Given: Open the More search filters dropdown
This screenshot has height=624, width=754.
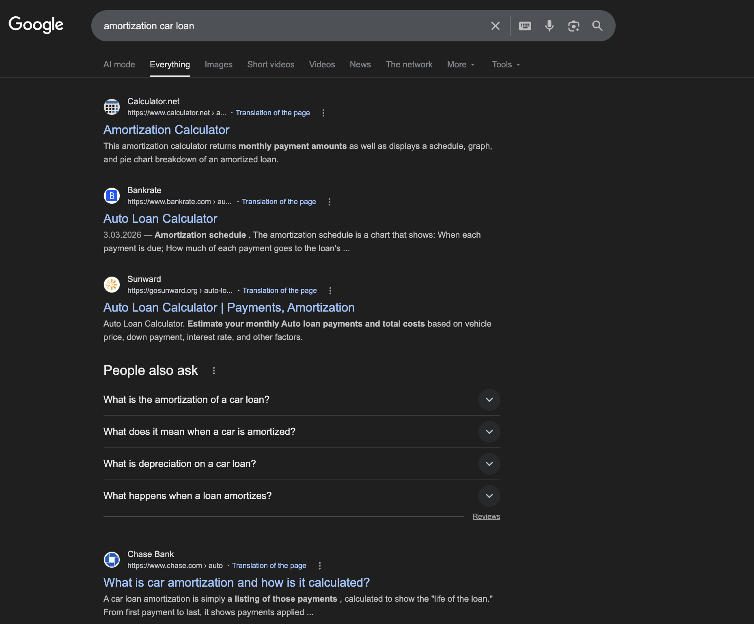Looking at the screenshot, I should tap(461, 65).
